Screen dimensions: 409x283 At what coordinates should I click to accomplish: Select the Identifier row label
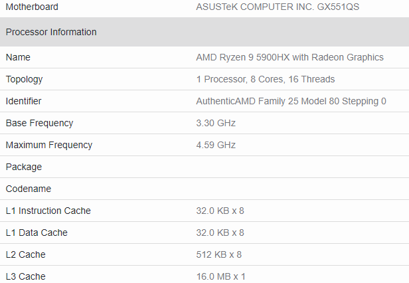click(23, 101)
